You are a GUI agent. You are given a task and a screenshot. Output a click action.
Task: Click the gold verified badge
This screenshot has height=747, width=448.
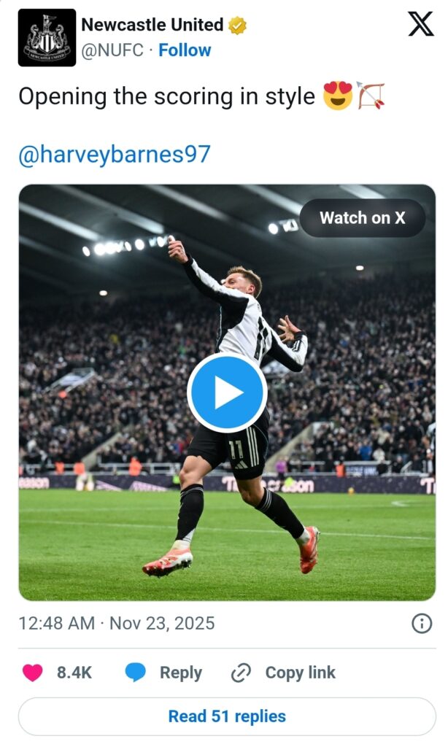pos(237,26)
